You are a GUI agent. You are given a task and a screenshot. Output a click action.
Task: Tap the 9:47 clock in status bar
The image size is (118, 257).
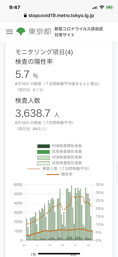tap(15, 7)
